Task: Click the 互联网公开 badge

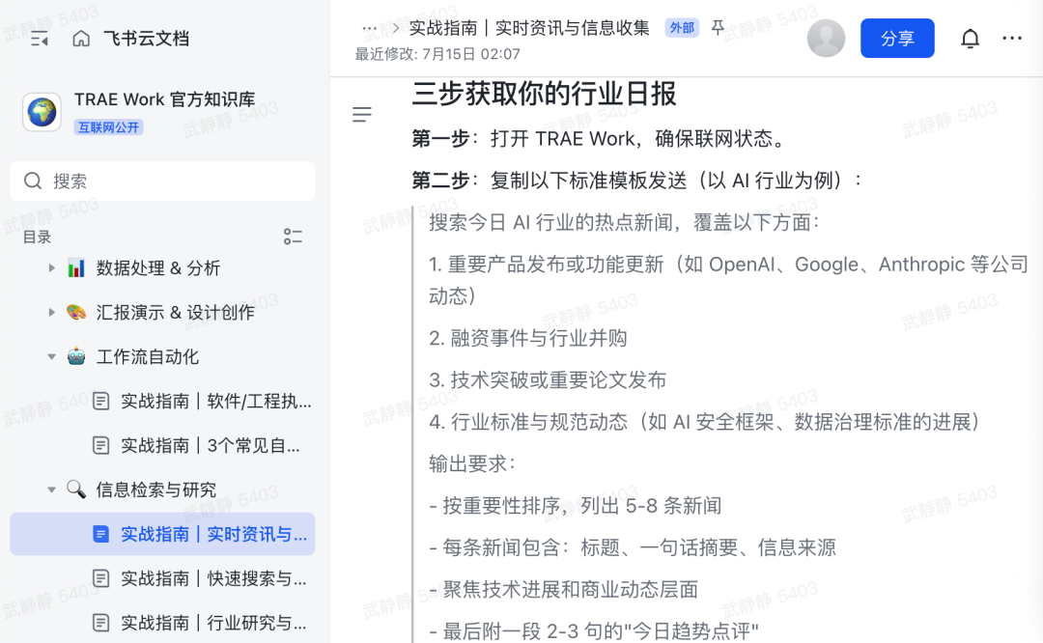Action: point(108,127)
